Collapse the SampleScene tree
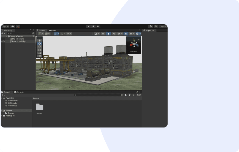239x152 pixels. [6, 36]
